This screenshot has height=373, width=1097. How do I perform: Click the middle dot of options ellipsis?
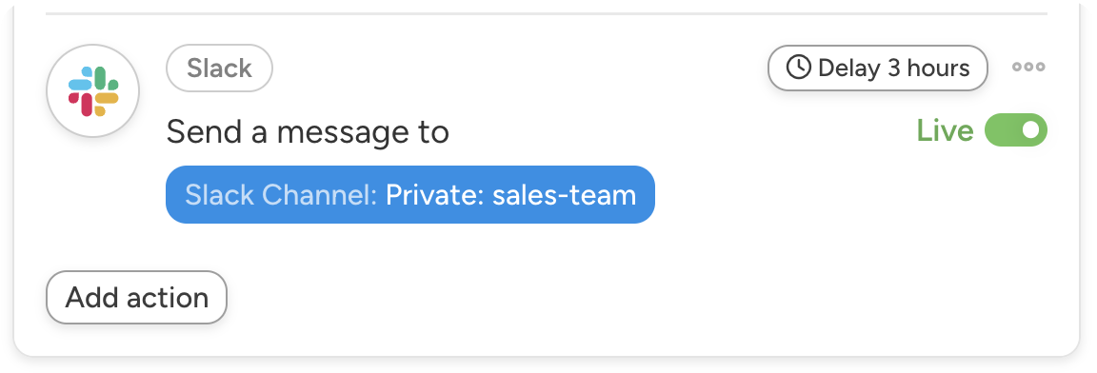(1028, 67)
